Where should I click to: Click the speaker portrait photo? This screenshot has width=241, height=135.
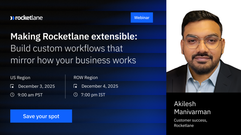204,51
